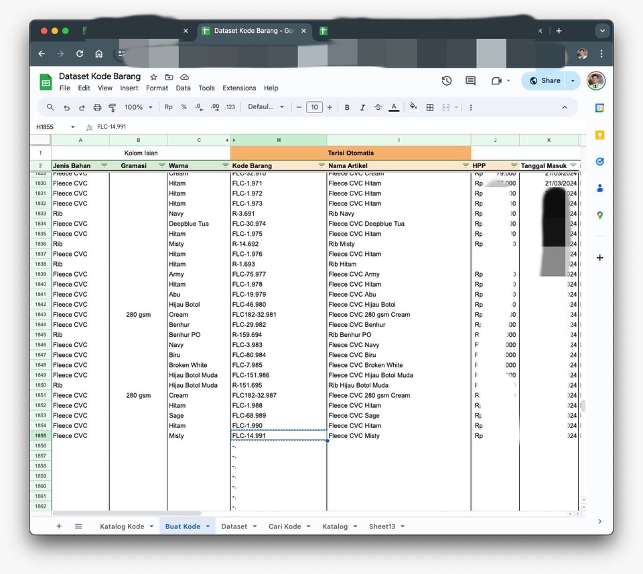Switch to the Dataset sheet tab
The height and width of the screenshot is (574, 643).
pyautogui.click(x=234, y=526)
